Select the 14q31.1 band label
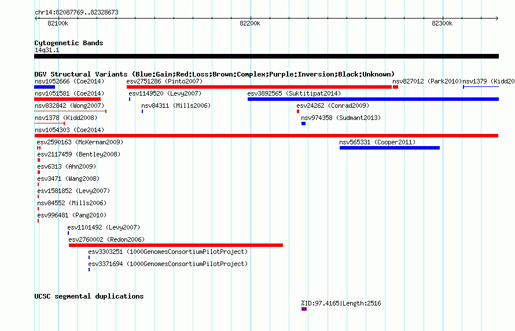Screen dimensions: 515x331 click(47, 50)
